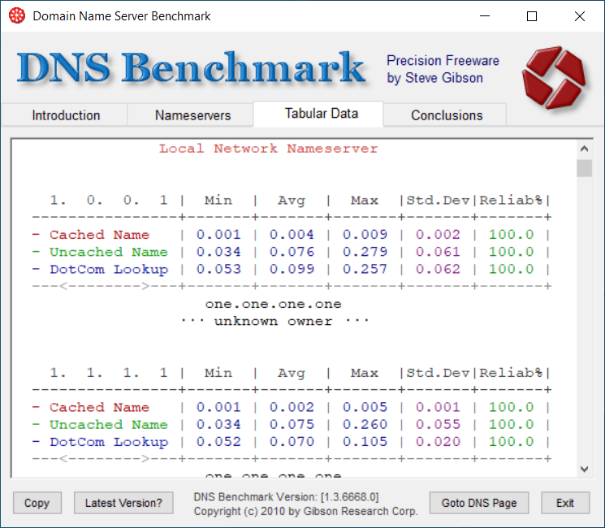Close the Domain Name Server Benchmark window
Screen dimensions: 605x528
pyautogui.click(x=580, y=16)
